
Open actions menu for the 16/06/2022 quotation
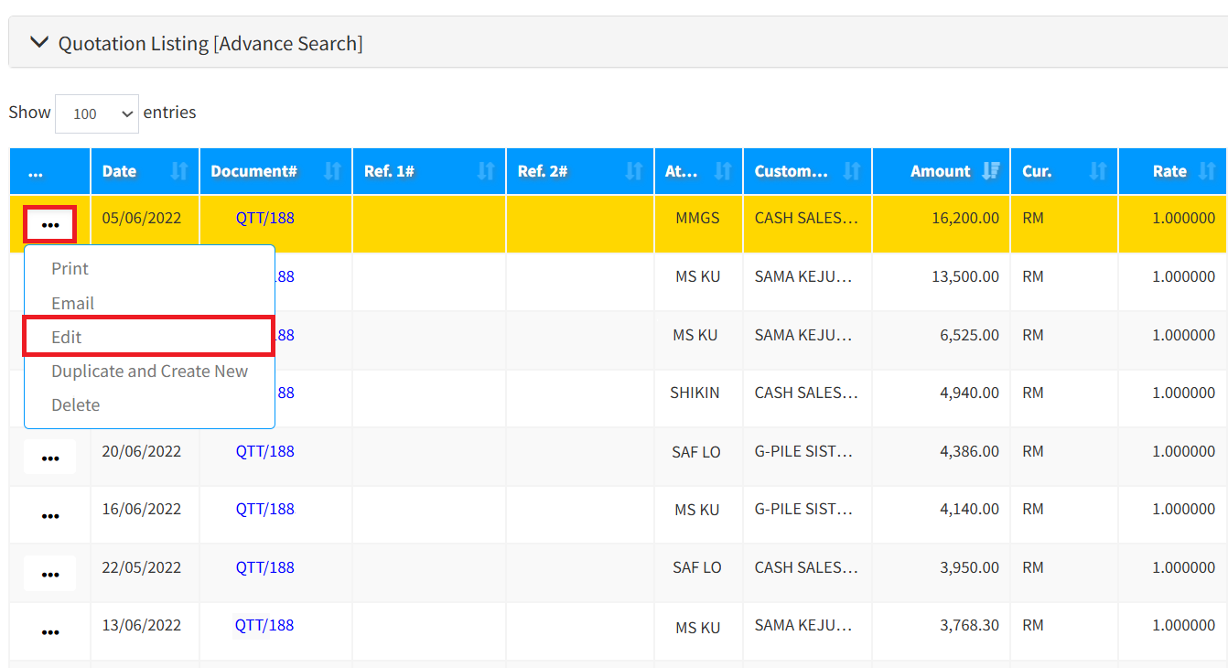[50, 515]
